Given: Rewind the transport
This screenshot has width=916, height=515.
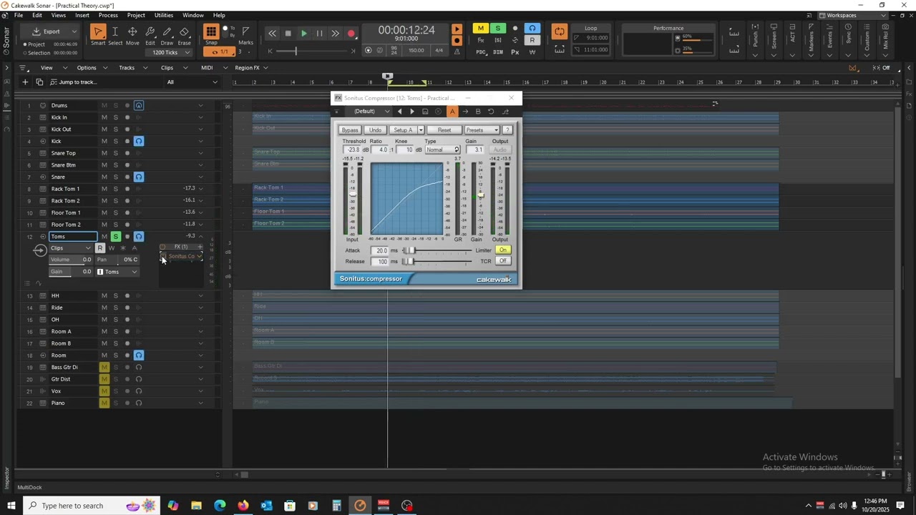Looking at the screenshot, I should point(272,34).
